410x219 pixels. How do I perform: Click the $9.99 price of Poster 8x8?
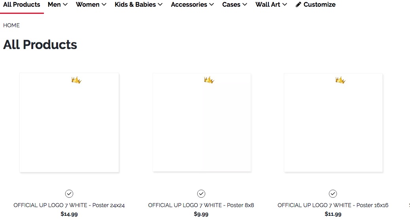click(x=201, y=214)
